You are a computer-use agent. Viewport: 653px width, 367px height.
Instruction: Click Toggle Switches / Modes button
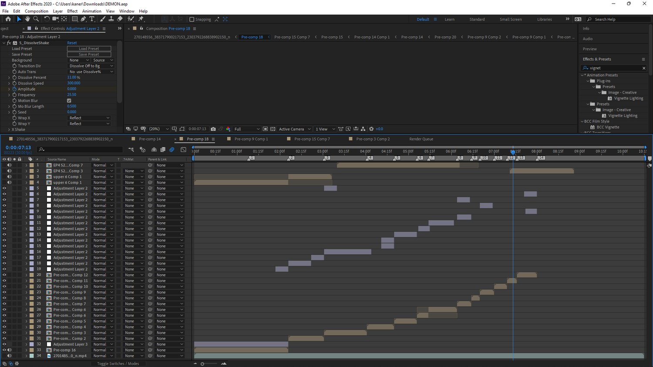click(118, 364)
